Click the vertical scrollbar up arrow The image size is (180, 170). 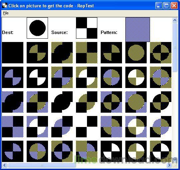point(175,20)
